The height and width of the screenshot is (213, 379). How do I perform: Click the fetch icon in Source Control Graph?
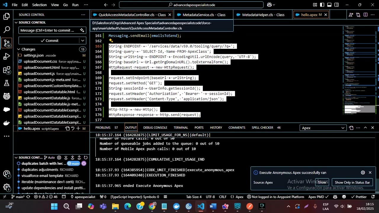pyautogui.click(x=66, y=158)
